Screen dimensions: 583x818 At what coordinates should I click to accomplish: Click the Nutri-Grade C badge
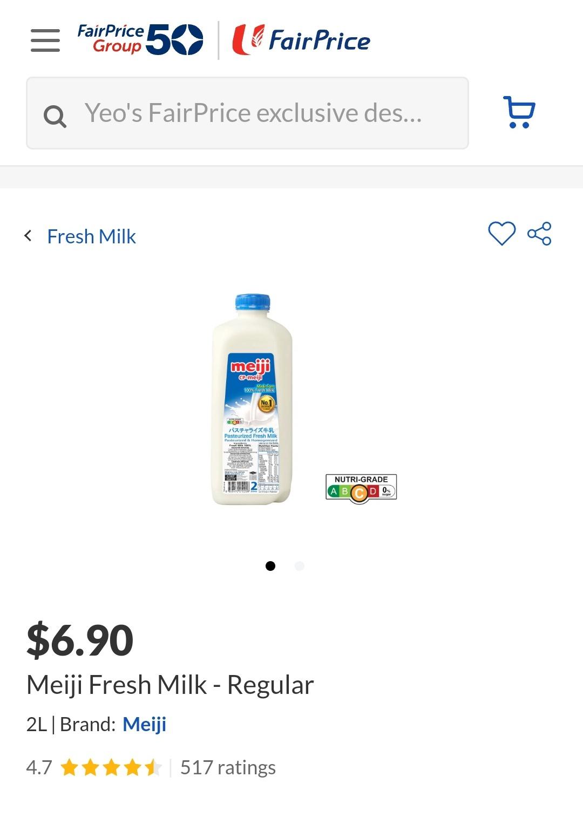(361, 489)
